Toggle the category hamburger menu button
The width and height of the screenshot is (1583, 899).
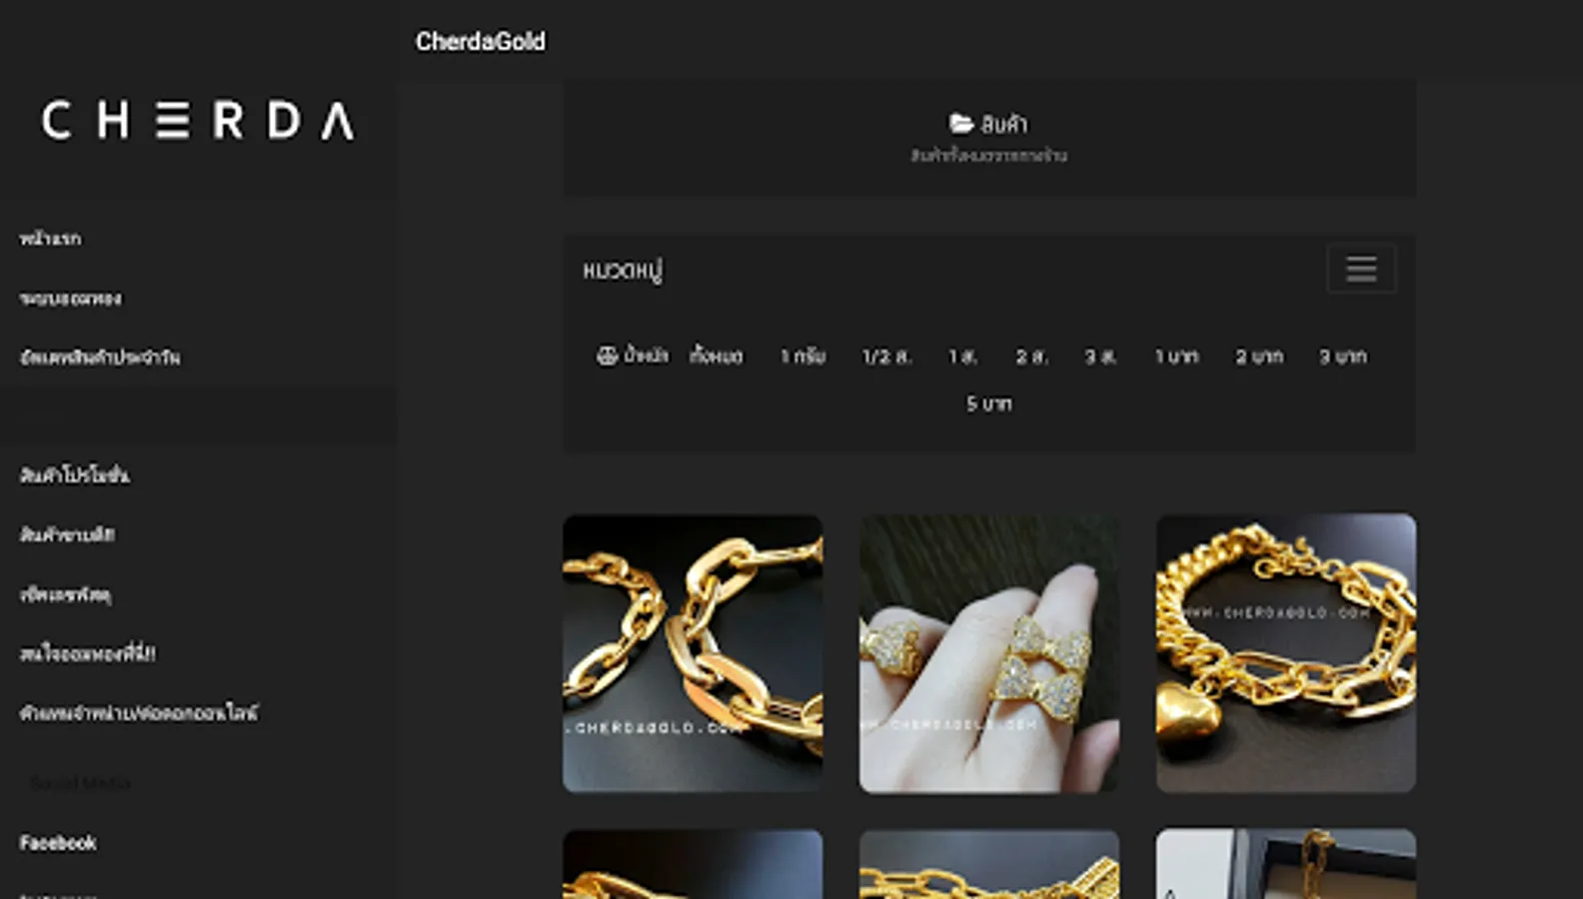click(x=1361, y=269)
